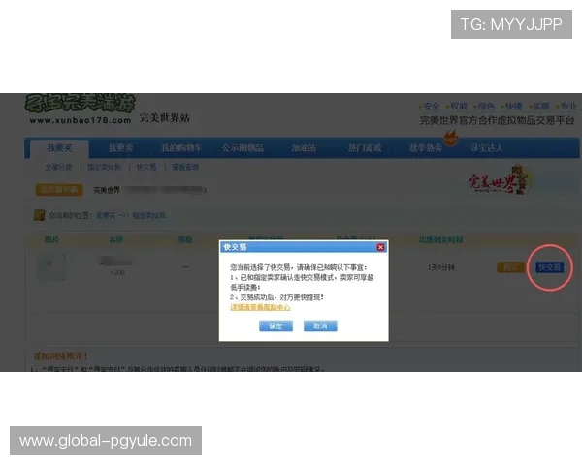
Task: Open the 秋季热卖 tab
Action: [x=426, y=148]
